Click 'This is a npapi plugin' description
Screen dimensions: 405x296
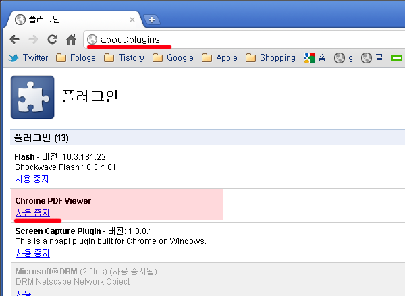[111, 241]
